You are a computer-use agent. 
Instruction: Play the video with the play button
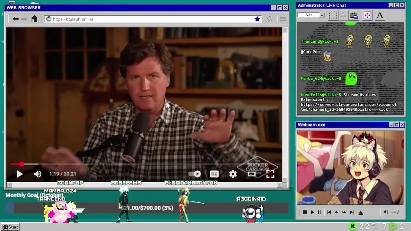click(x=20, y=174)
